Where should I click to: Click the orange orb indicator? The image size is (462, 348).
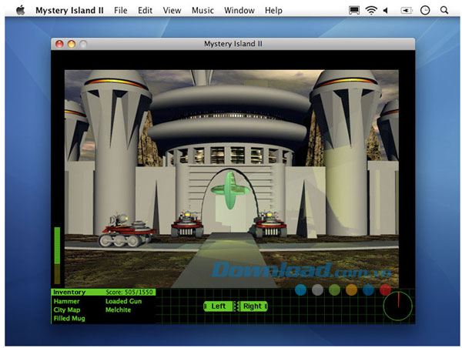pyautogui.click(x=351, y=289)
